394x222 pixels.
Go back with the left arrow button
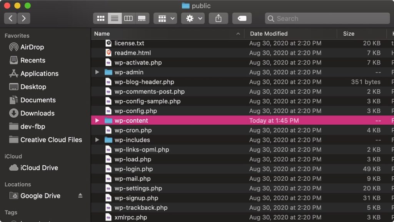point(10,18)
